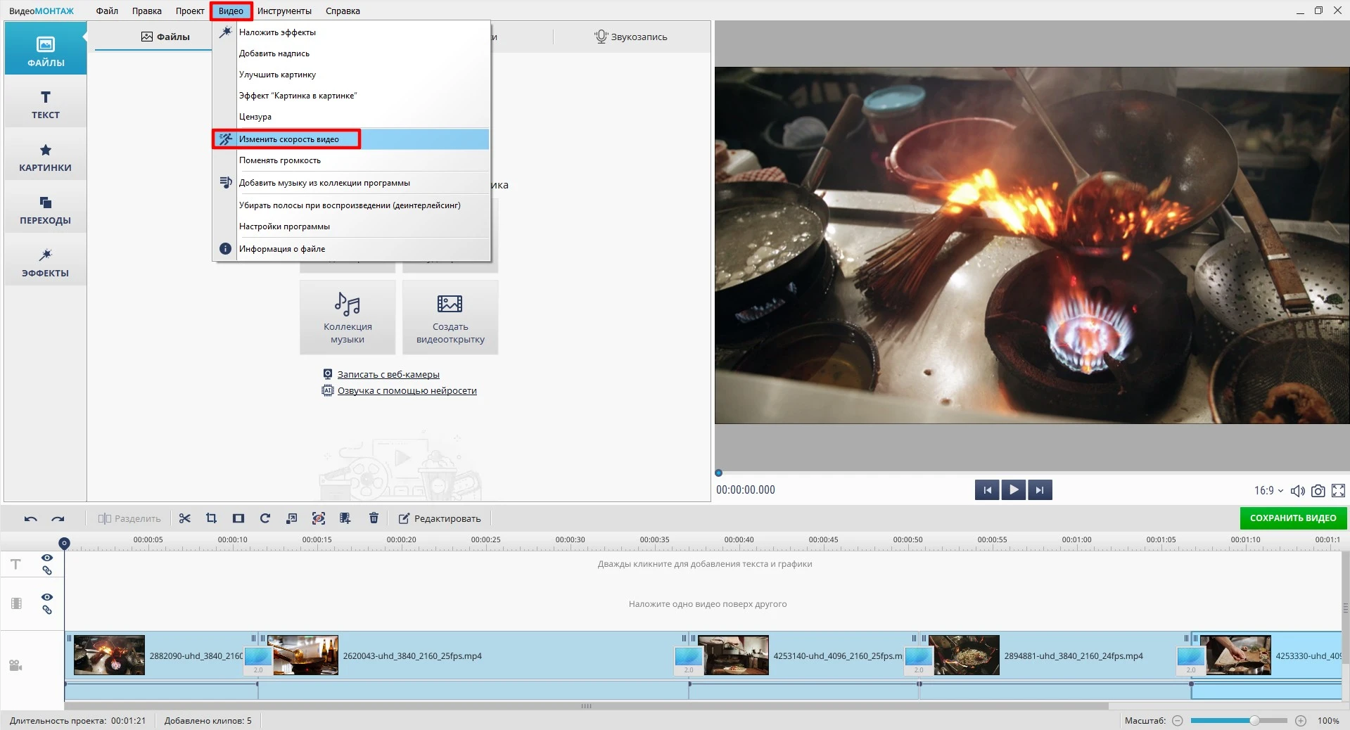
Task: Open the Инструменты menu
Action: [284, 11]
